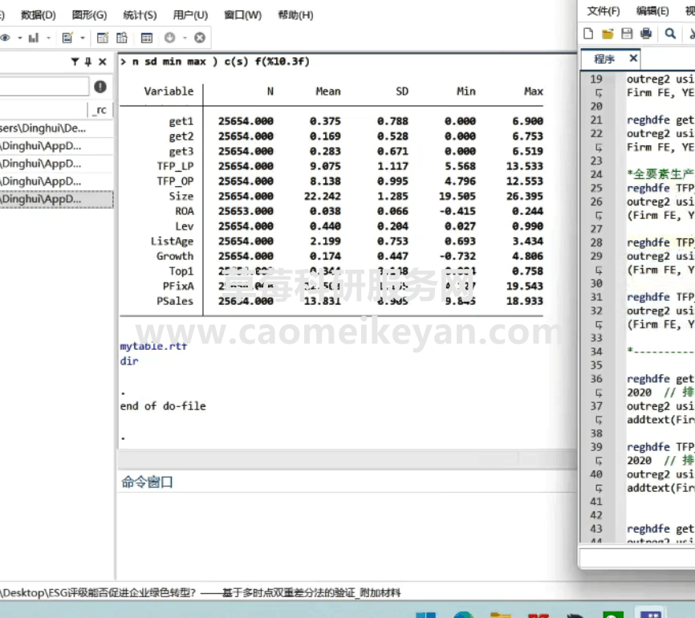Open the Viewer with the eye icon
Viewport: 695px width, 618px height.
coord(5,38)
